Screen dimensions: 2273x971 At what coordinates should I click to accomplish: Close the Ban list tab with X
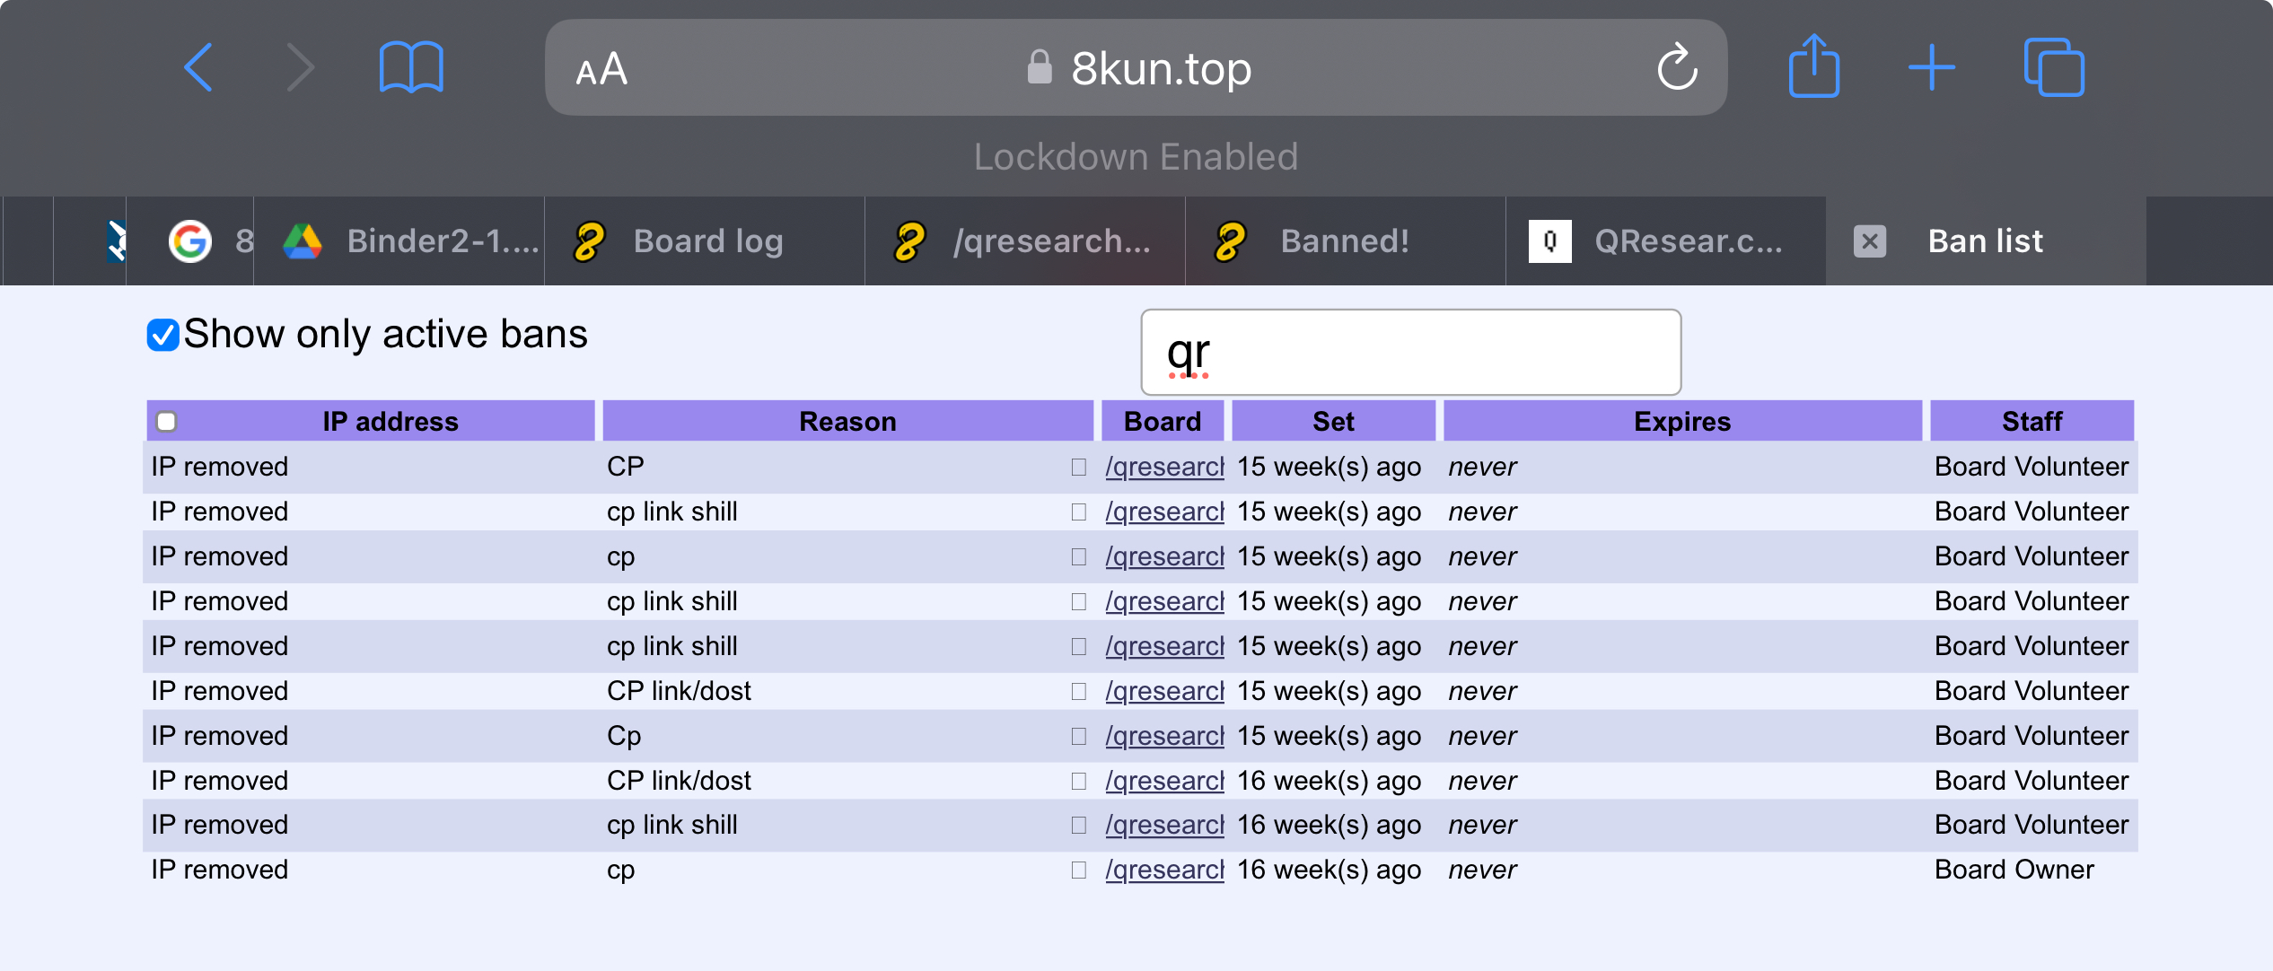[1870, 241]
